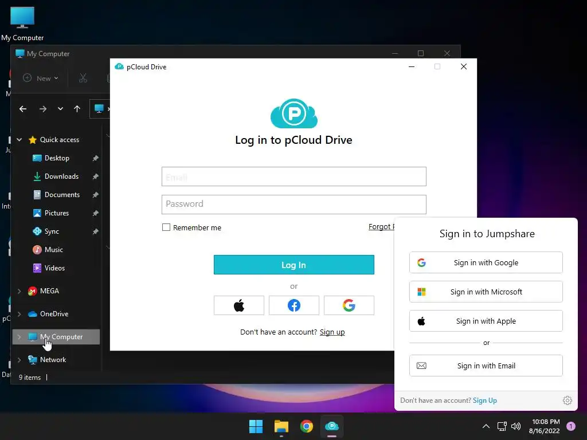This screenshot has width=587, height=440.
Task: Open My Computer desktop shortcut
Action: click(x=22, y=24)
